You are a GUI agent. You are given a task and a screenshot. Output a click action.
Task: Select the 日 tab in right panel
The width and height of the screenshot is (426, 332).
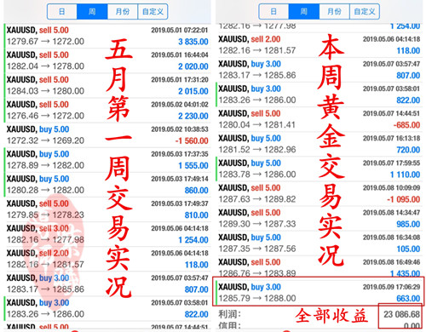coord(273,12)
